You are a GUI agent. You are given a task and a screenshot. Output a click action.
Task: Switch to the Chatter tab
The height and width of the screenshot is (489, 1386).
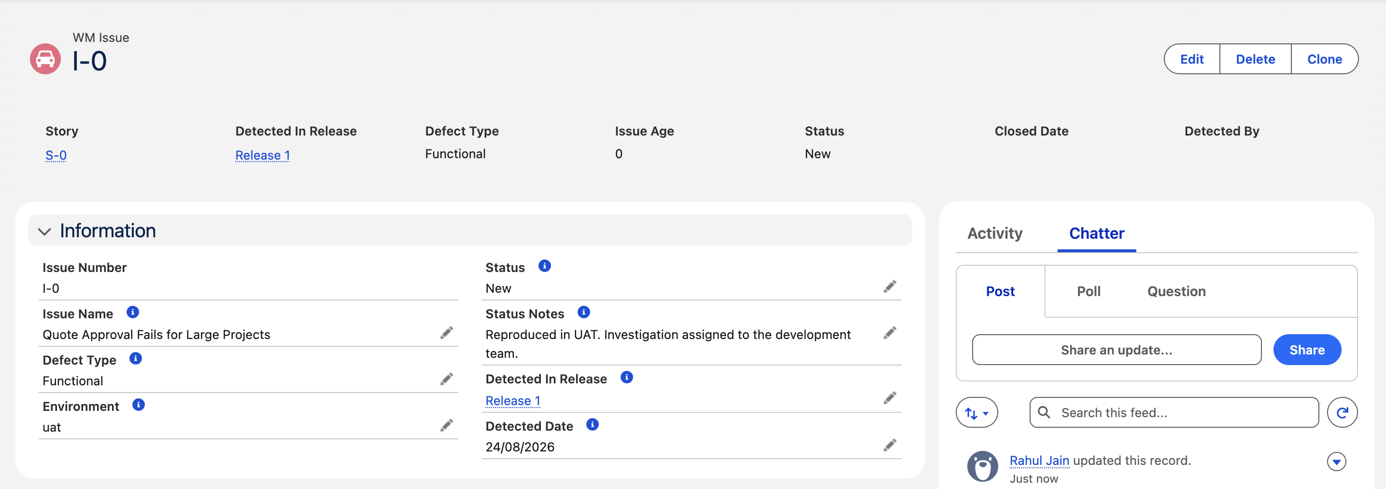click(x=1097, y=233)
